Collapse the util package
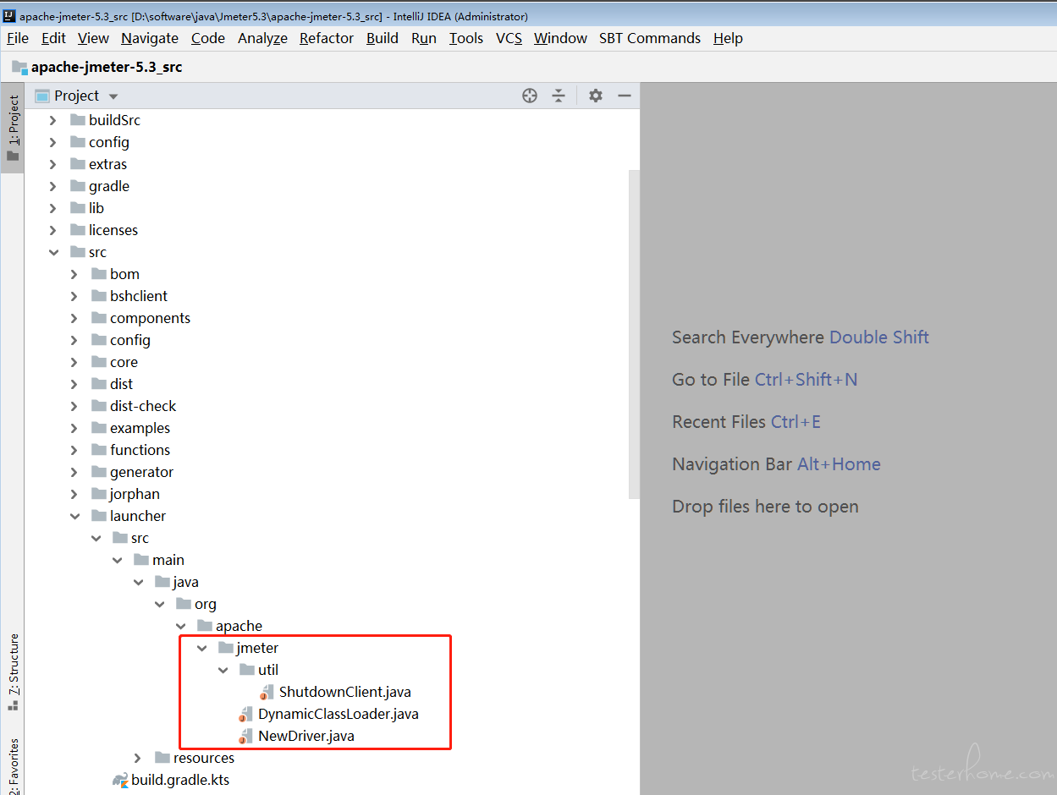Screen dimensions: 1057x795 [x=223, y=670]
